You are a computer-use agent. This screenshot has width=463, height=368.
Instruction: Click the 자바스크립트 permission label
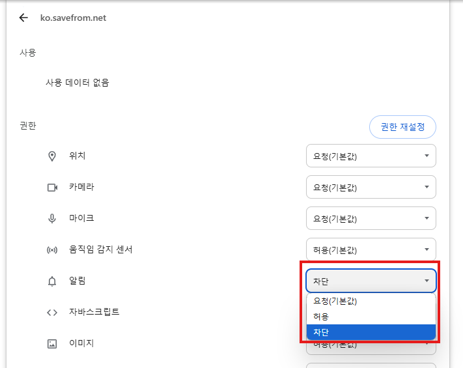pos(94,312)
